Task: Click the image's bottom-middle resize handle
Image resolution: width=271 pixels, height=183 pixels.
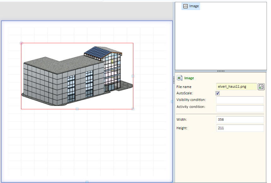Action: point(77,109)
